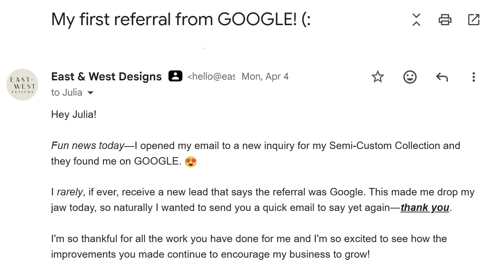The image size is (486, 269).
Task: Open the three-dot More options menu
Action: (474, 77)
